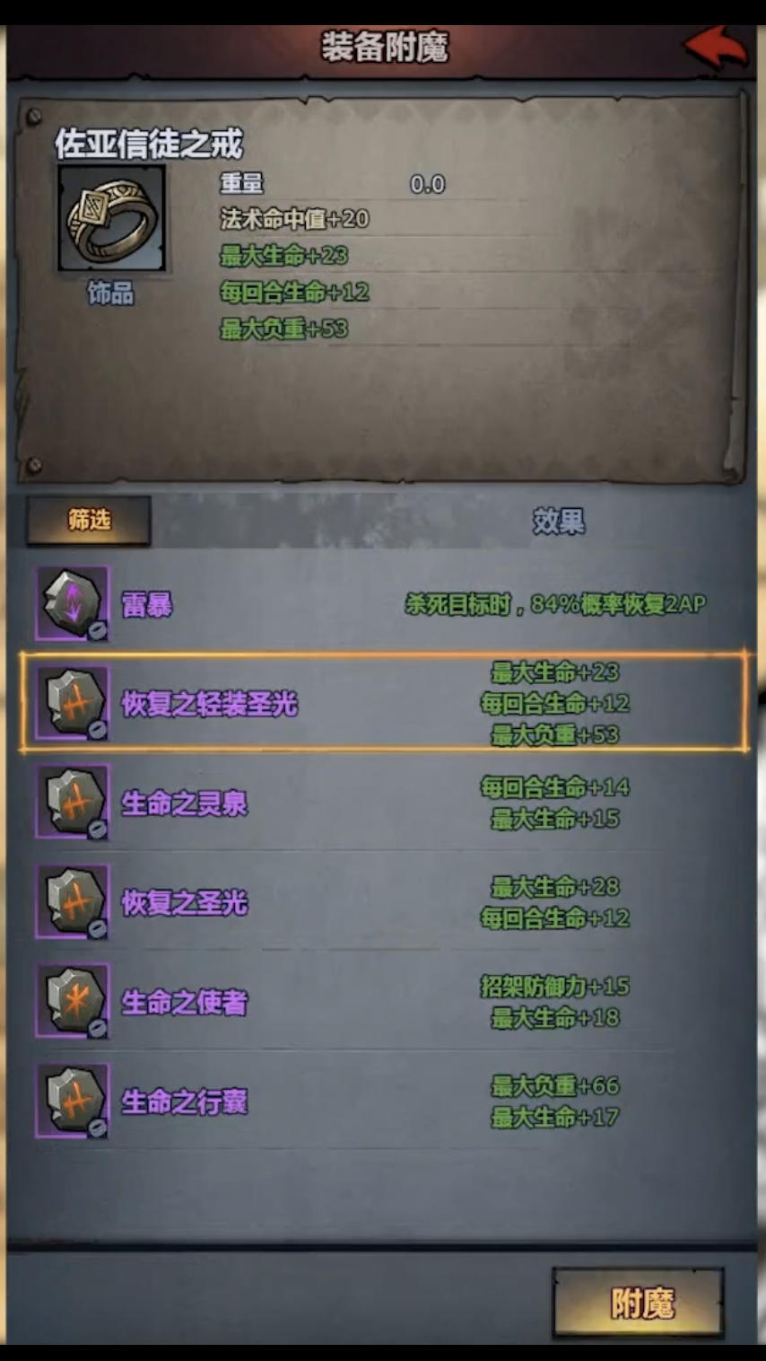
Task: Click the 装备附魔 title header
Action: click(384, 47)
